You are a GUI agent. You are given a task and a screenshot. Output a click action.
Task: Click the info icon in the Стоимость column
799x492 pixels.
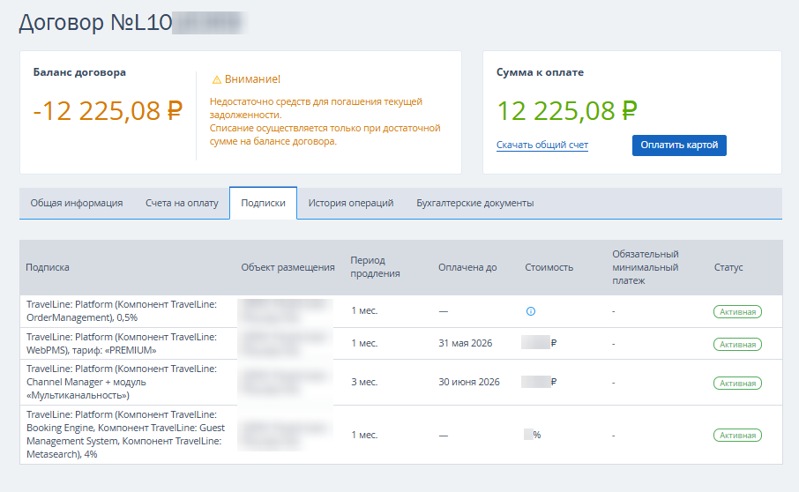(530, 311)
